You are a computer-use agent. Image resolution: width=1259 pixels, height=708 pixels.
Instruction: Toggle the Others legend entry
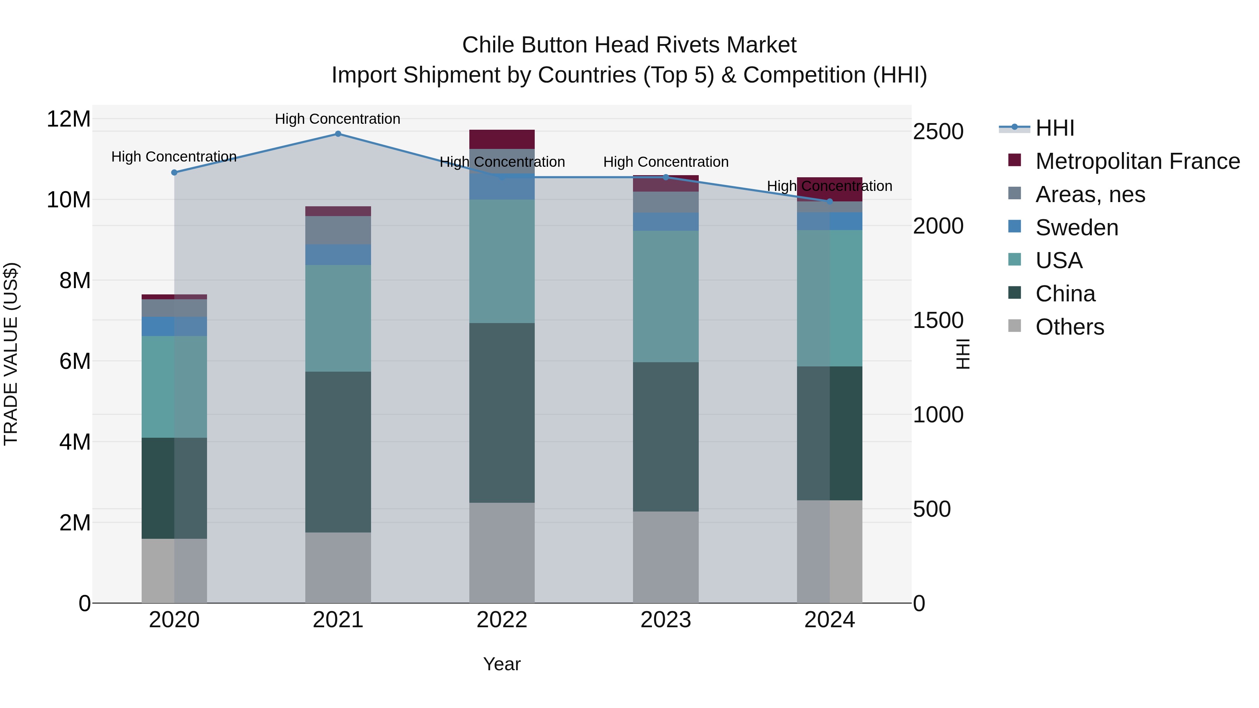tap(1056, 327)
